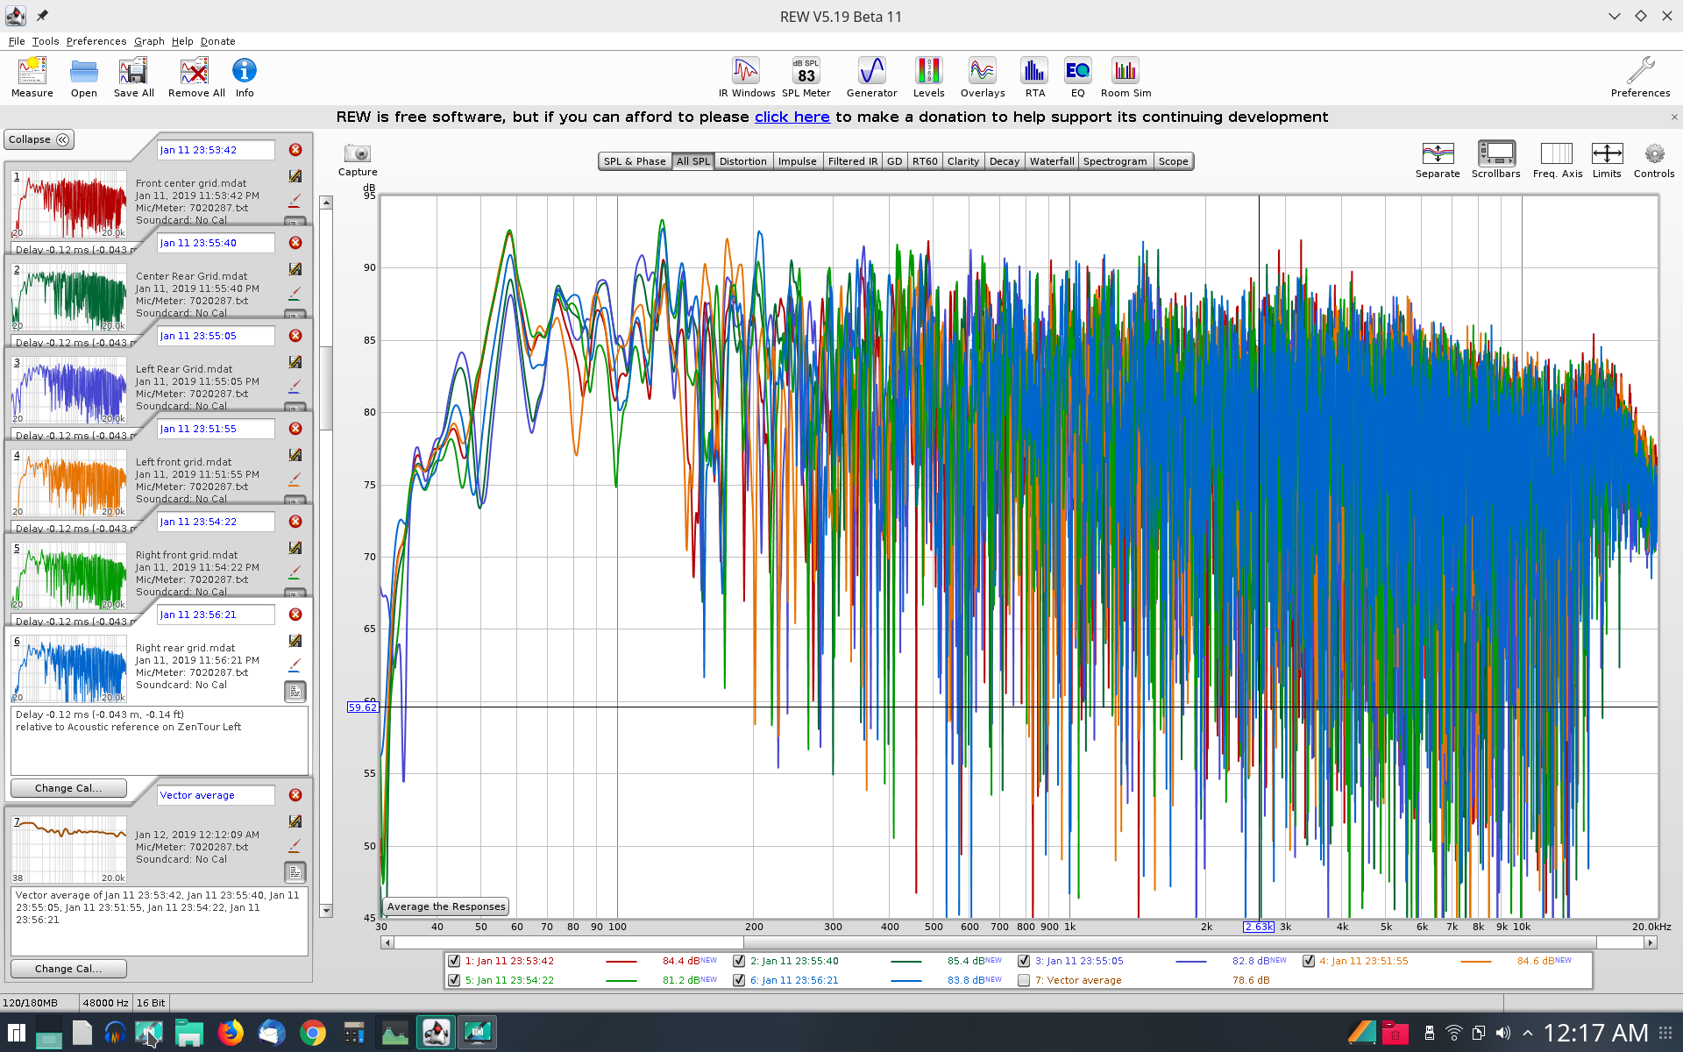1683x1052 pixels.
Task: Collapse the measurements panel
Action: click(39, 139)
